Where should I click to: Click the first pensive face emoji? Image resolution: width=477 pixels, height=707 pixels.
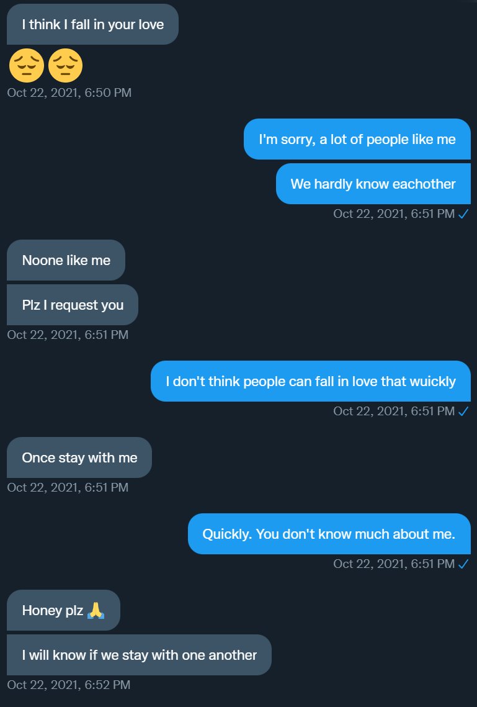click(x=27, y=66)
